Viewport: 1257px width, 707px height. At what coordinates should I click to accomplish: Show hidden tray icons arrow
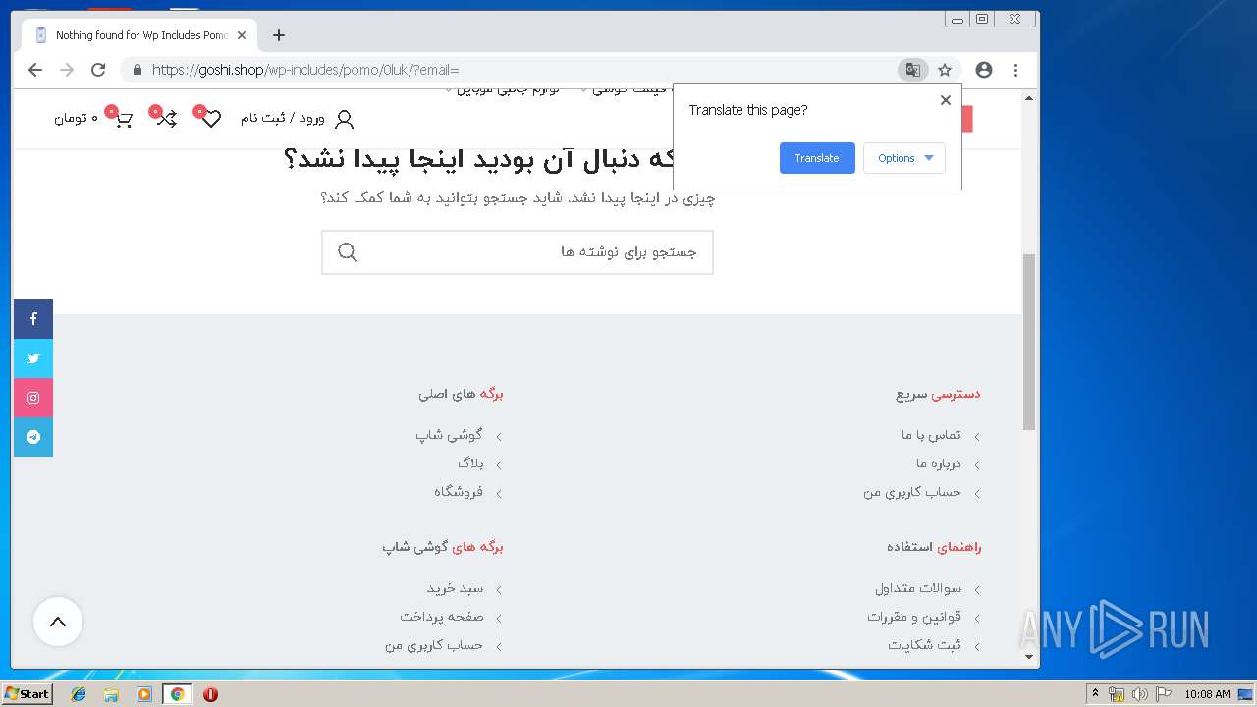(1095, 694)
